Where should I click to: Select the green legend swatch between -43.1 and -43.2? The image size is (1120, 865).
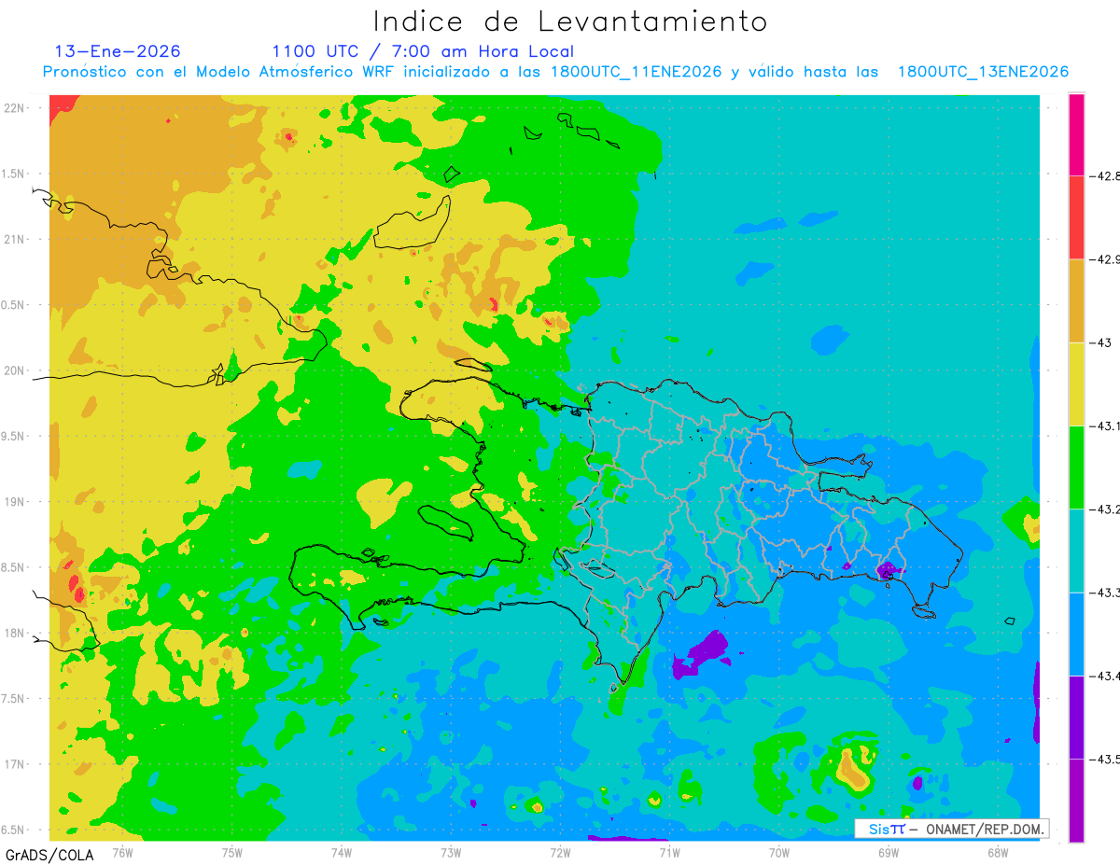pos(1076,467)
